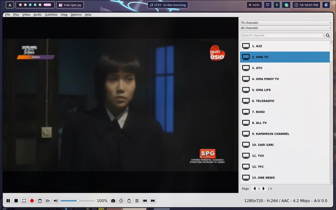Viewport: 336px width, 210px height.
Task: Skip to the next channel
Action: coord(153,201)
